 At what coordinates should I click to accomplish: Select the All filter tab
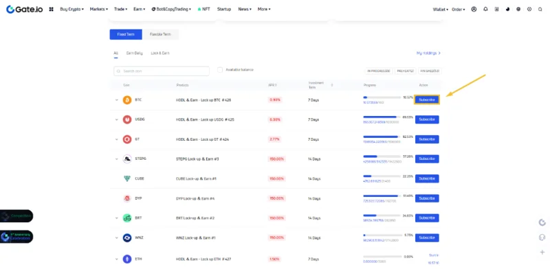tap(115, 54)
